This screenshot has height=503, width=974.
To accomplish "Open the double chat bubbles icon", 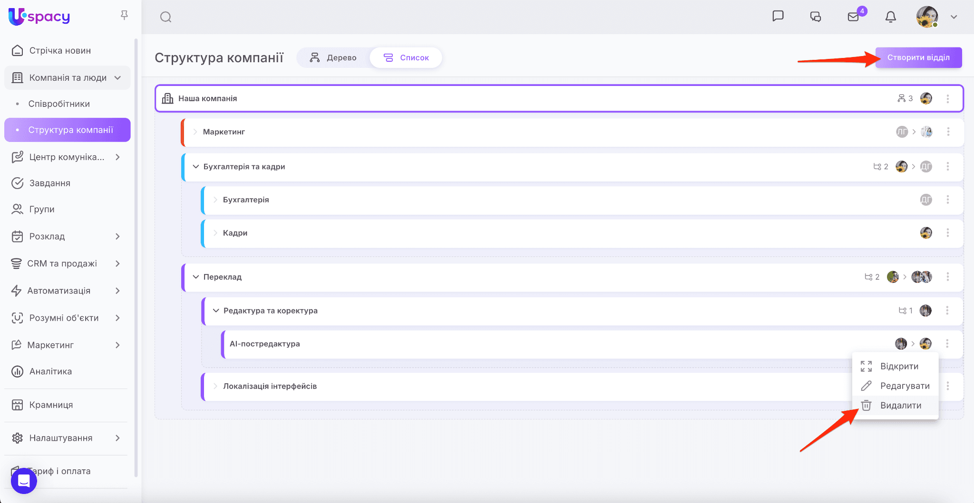I will [x=815, y=17].
